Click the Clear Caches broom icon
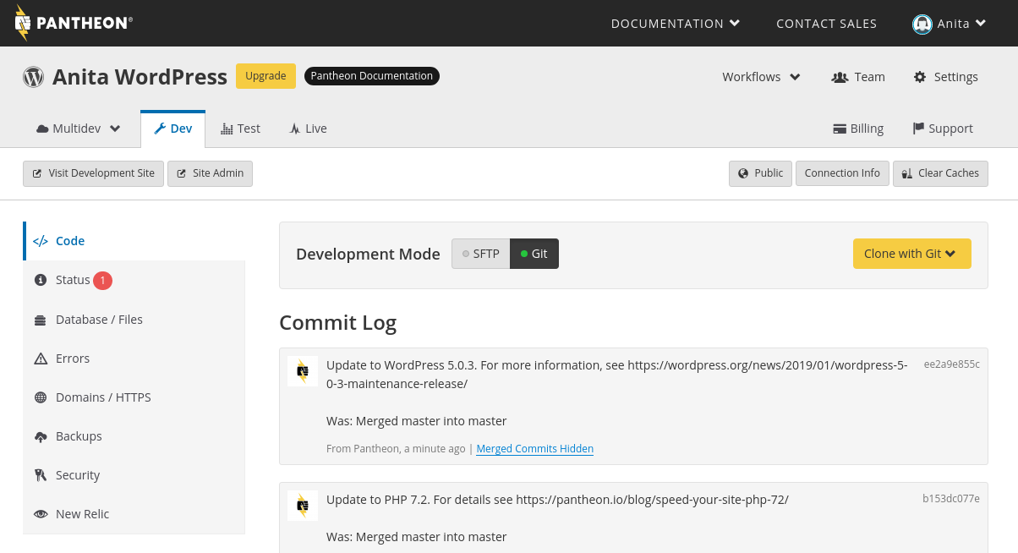This screenshot has height=553, width=1018. [907, 173]
